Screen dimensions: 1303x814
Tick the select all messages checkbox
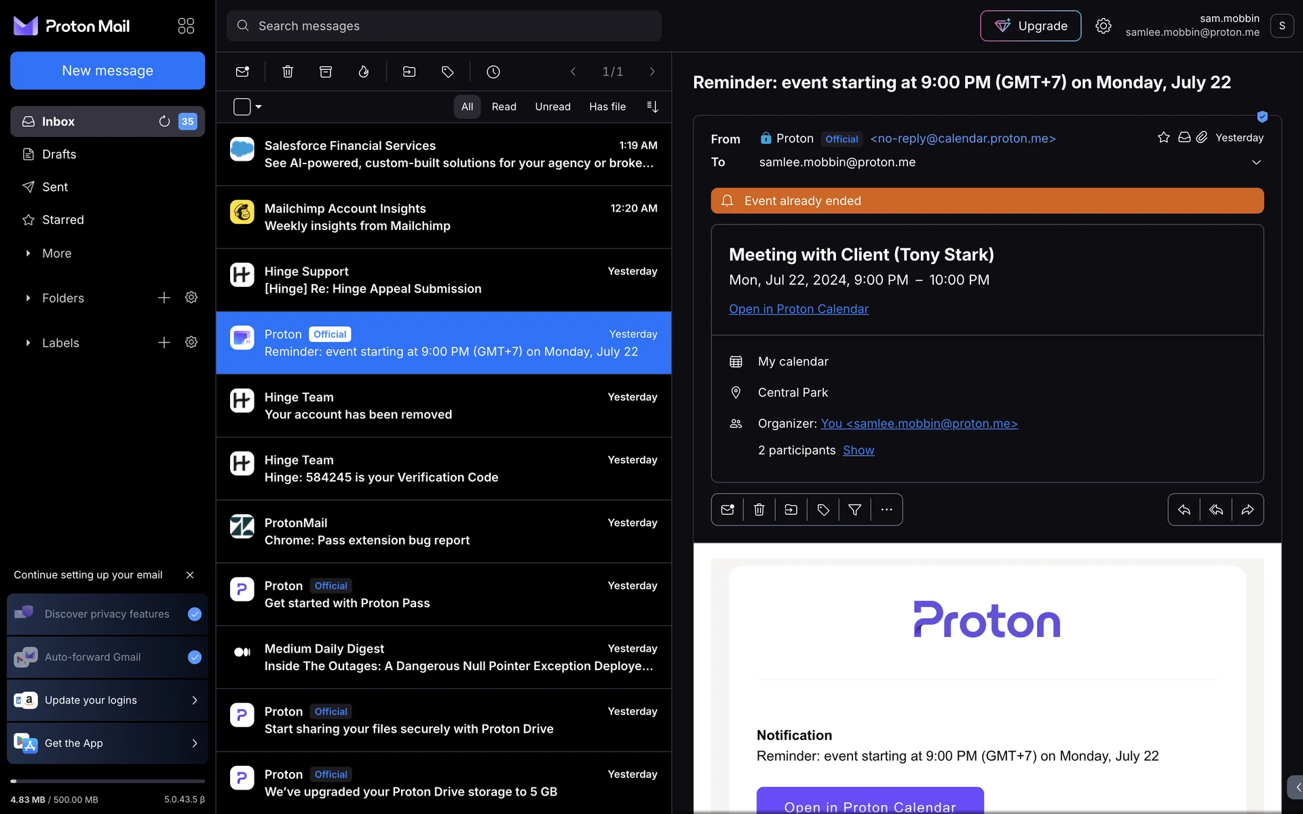click(242, 106)
